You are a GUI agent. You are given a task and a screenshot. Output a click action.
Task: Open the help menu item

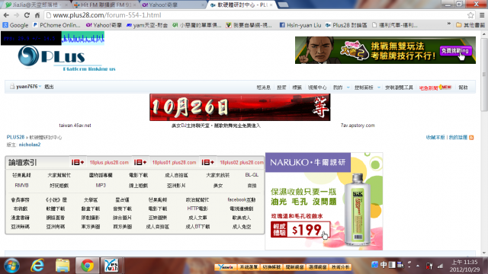tap(463, 88)
